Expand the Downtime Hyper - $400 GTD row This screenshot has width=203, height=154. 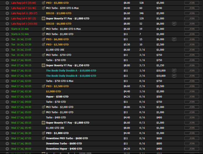tap(7, 149)
